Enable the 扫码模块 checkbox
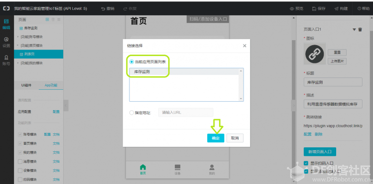 tap(20, 180)
